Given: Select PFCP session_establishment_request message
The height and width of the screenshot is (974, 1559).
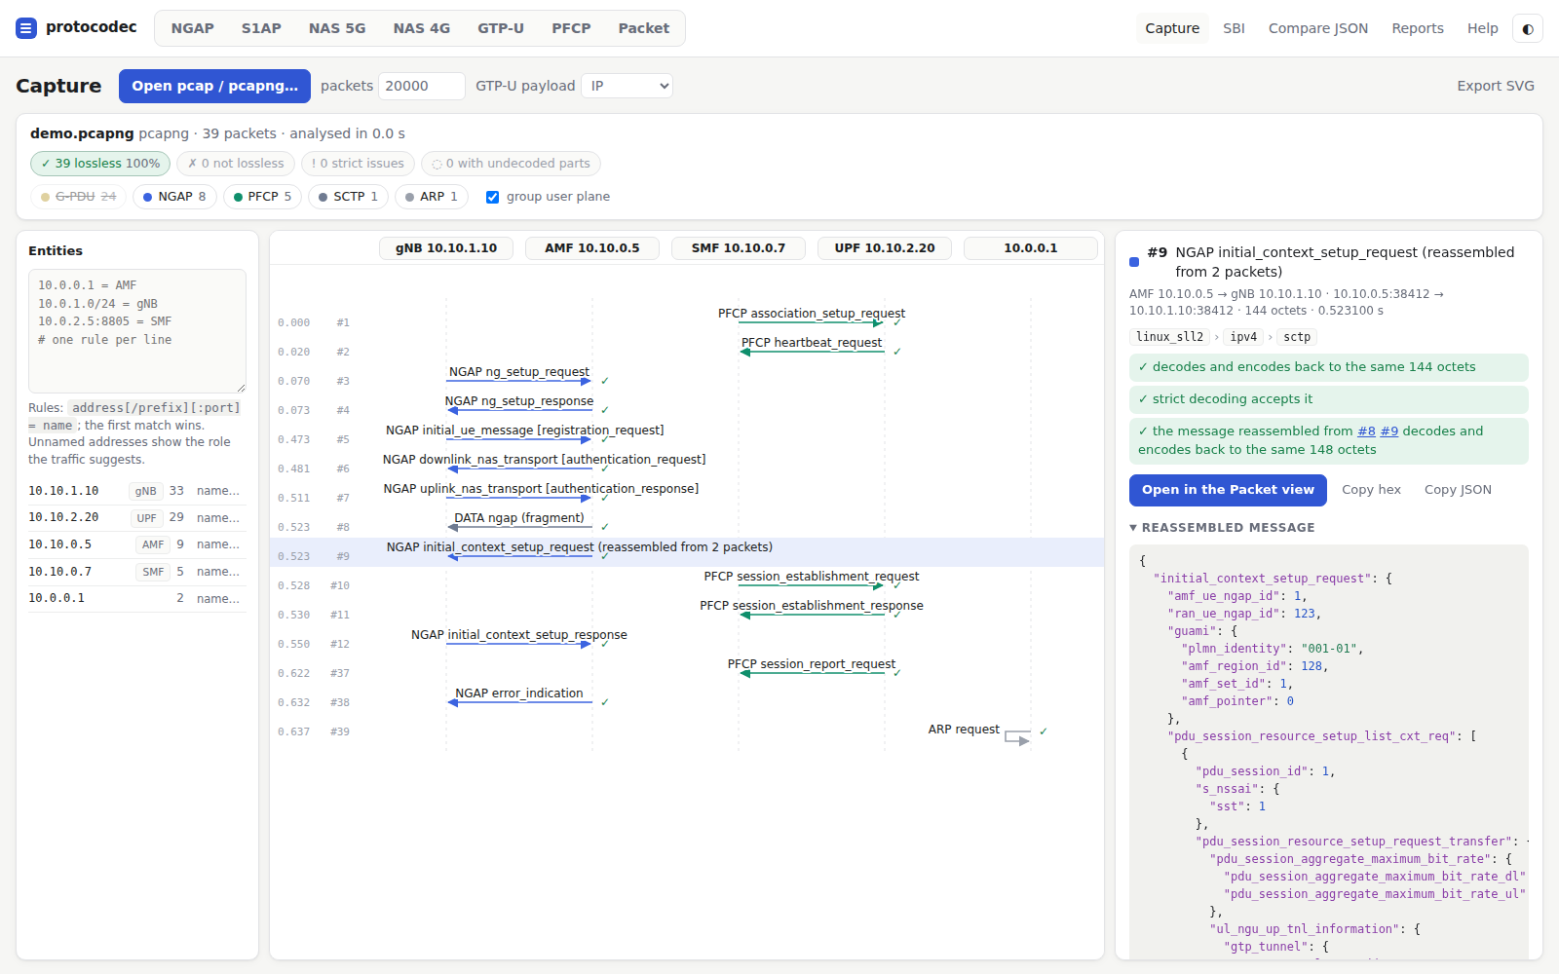Looking at the screenshot, I should tap(812, 577).
